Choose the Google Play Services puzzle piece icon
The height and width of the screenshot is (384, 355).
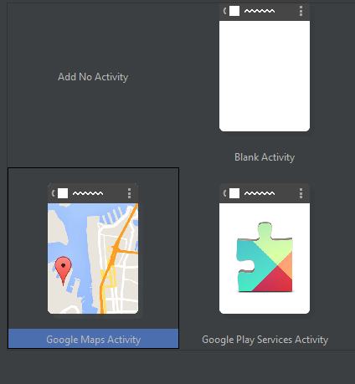pyautogui.click(x=265, y=257)
